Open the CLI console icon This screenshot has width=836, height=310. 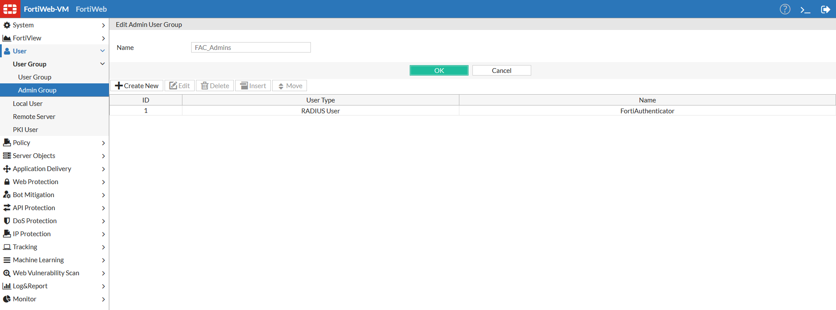coord(806,10)
